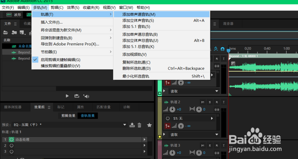298x159 pixels.
Task: Mute 轨道 2 with M button
Action: (x=203, y=102)
